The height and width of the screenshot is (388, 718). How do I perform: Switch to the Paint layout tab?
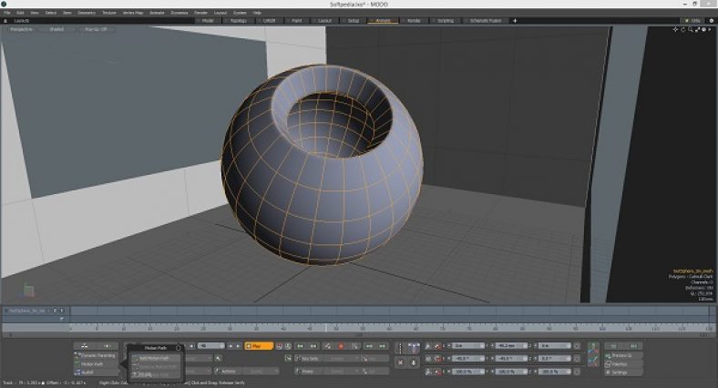click(x=295, y=19)
